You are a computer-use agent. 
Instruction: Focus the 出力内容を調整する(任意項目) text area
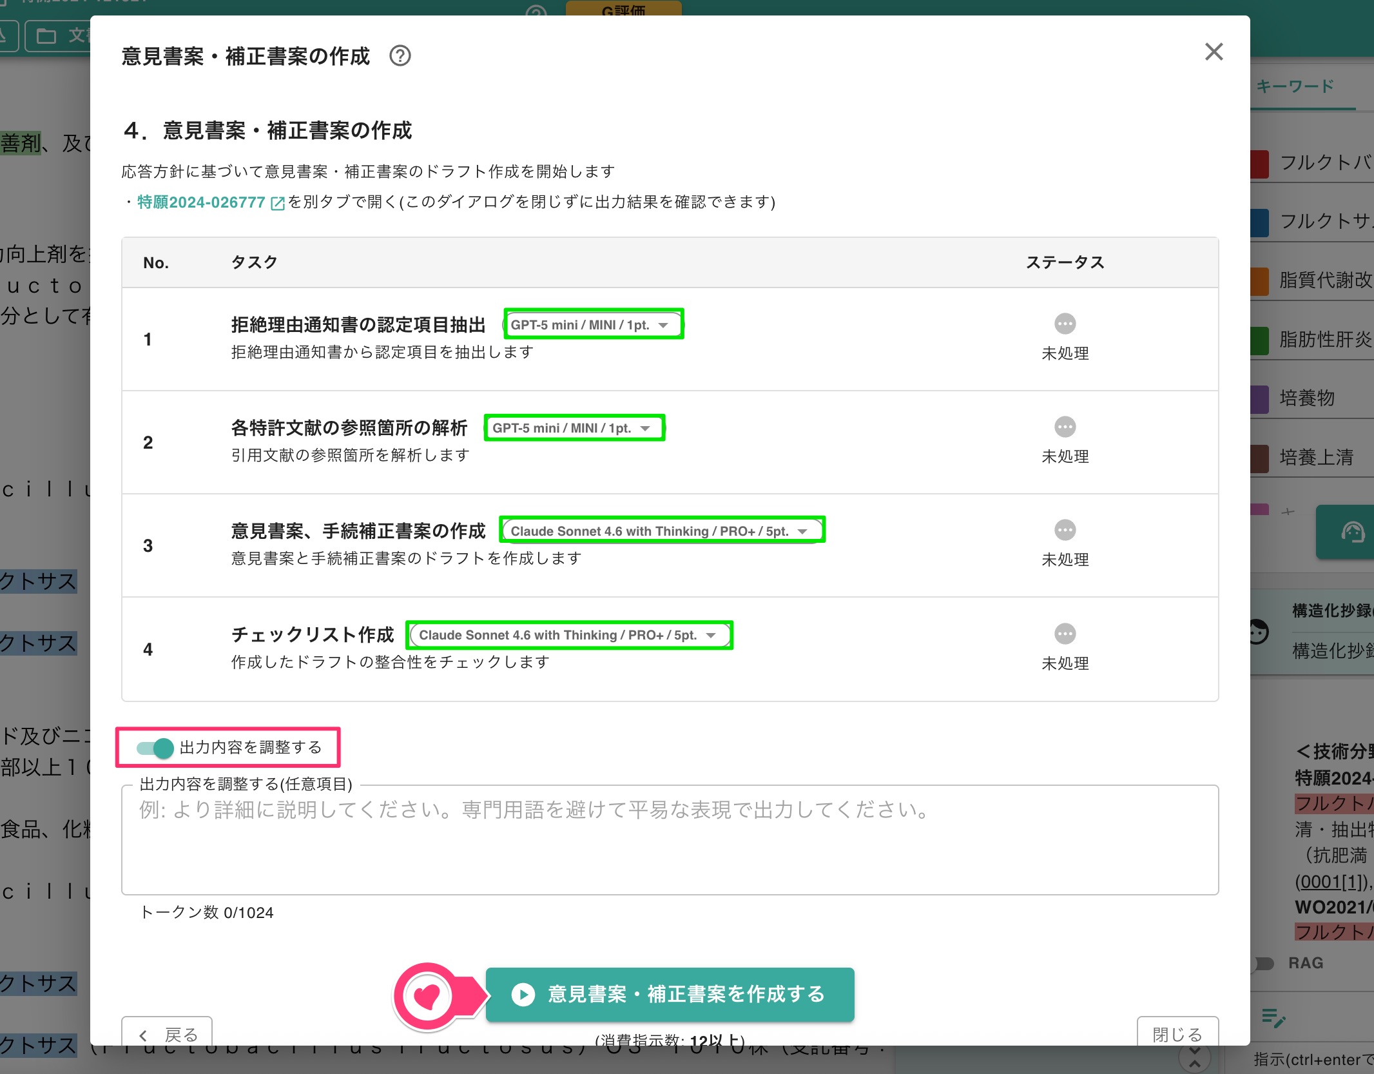pyautogui.click(x=670, y=839)
